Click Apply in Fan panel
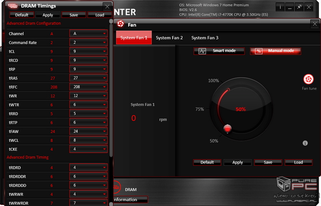This screenshot has height=206, width=321. click(x=238, y=162)
